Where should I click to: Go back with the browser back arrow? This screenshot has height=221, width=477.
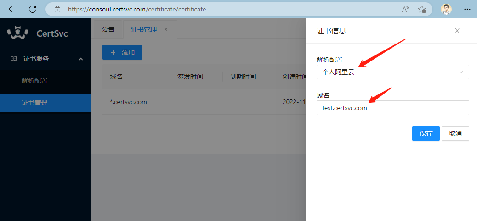pos(12,9)
